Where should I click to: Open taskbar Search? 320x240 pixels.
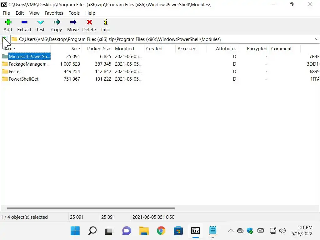pos(92,231)
